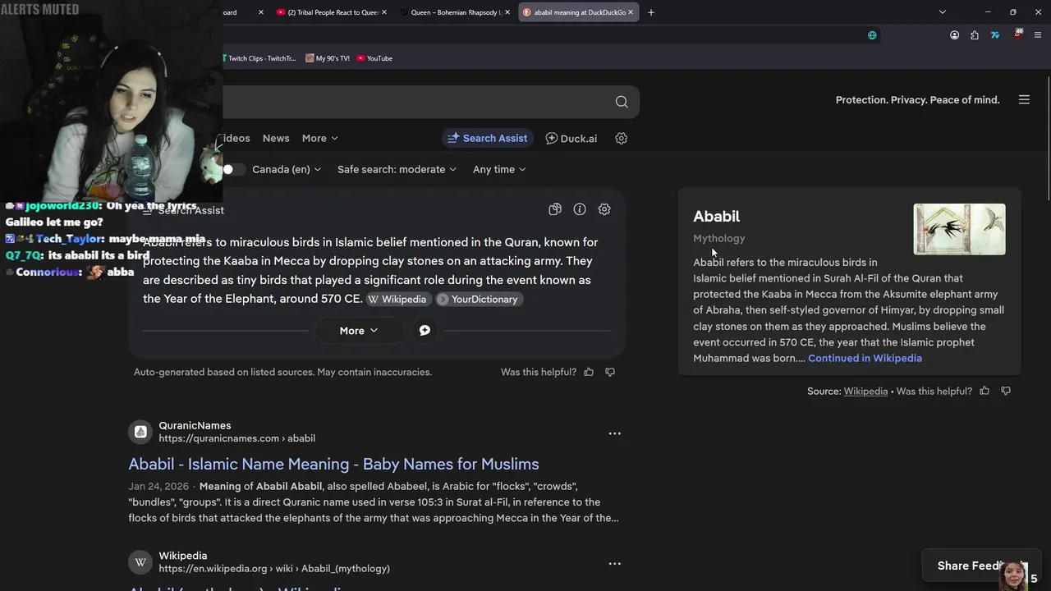The width and height of the screenshot is (1051, 591).
Task: Select the Search Assist tab
Action: pyautogui.click(x=488, y=138)
